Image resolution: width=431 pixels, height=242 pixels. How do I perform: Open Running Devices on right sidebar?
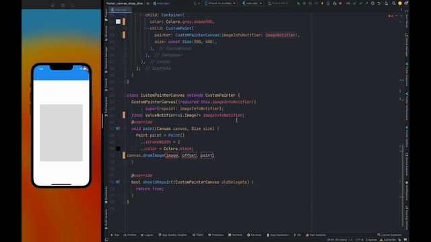coord(407,218)
